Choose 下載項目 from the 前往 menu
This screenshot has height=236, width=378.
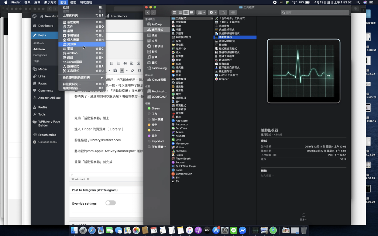82,35
